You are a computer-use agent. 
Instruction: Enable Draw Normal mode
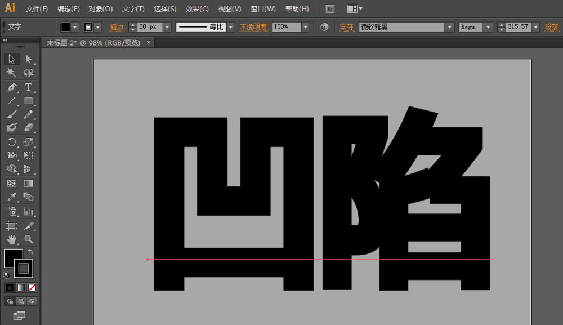point(10,301)
